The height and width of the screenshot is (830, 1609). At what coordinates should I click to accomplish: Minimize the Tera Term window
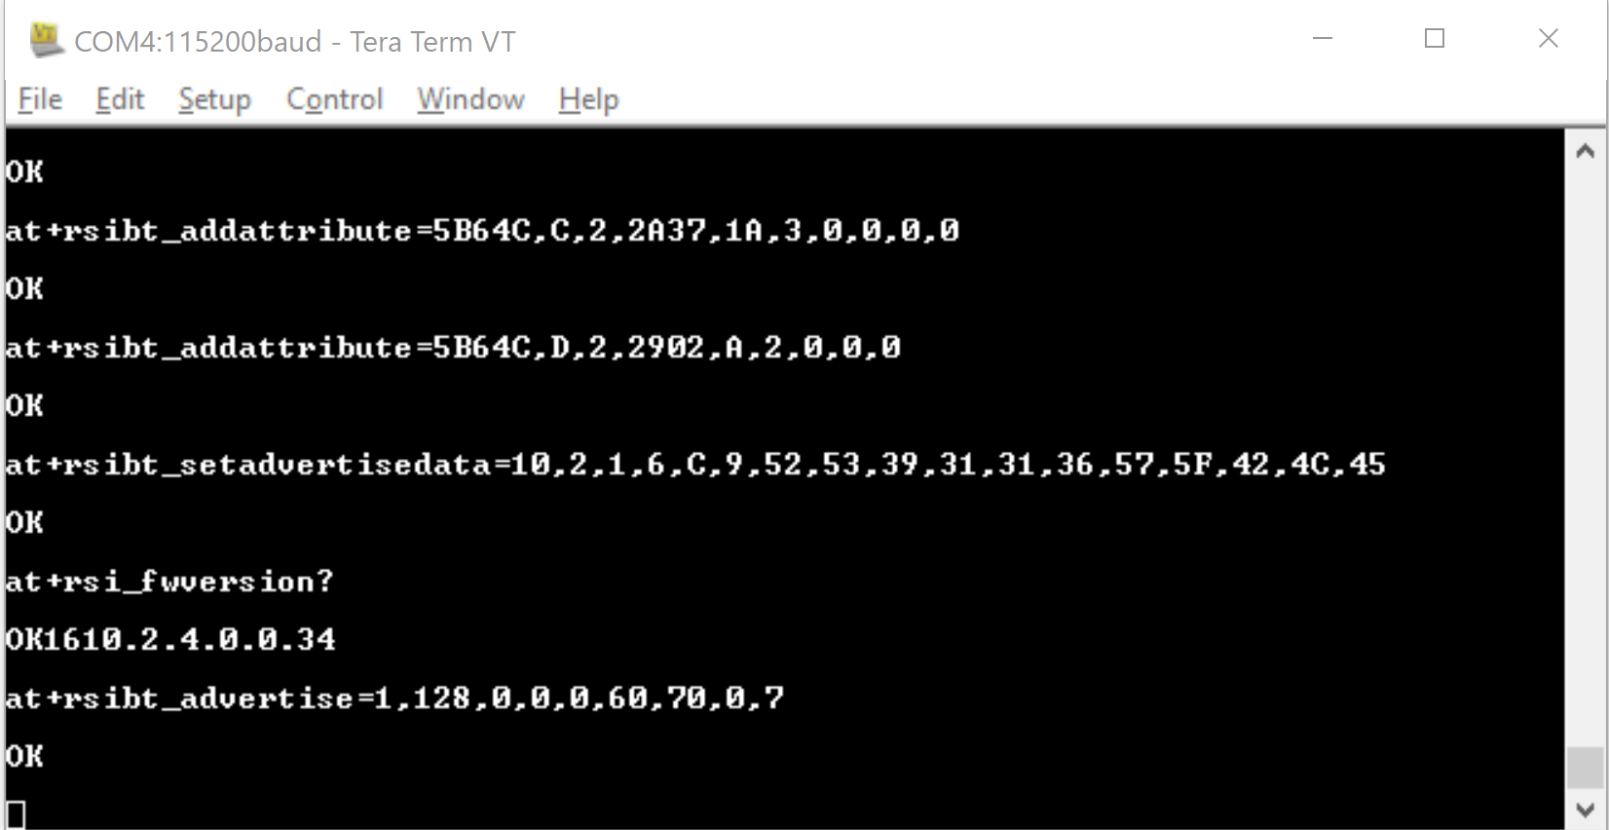point(1322,39)
